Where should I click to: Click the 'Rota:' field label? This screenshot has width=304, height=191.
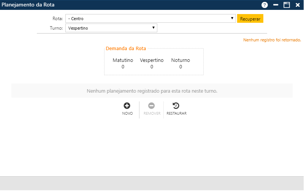pos(58,19)
